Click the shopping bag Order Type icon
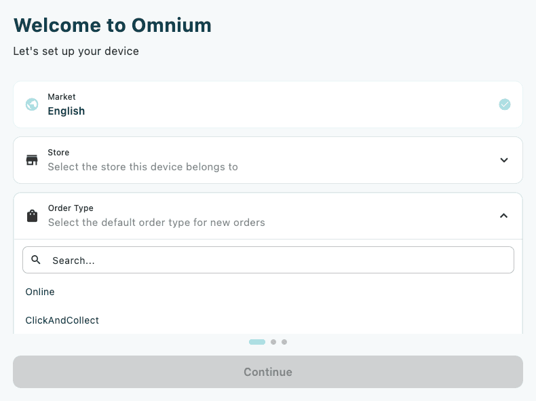Screen dimensions: 536x401 tap(32, 216)
